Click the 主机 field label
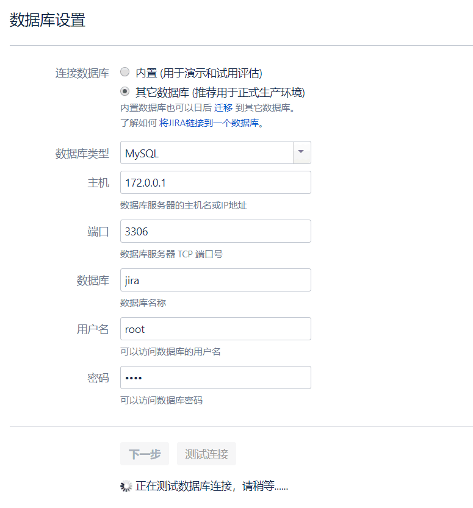 pos(98,183)
